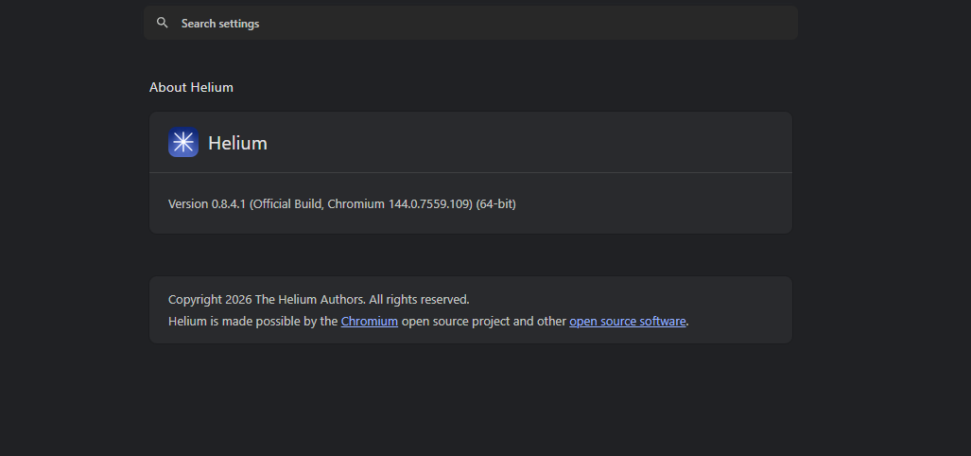The image size is (971, 456).
Task: Click the All rights reserved text
Action: click(419, 300)
